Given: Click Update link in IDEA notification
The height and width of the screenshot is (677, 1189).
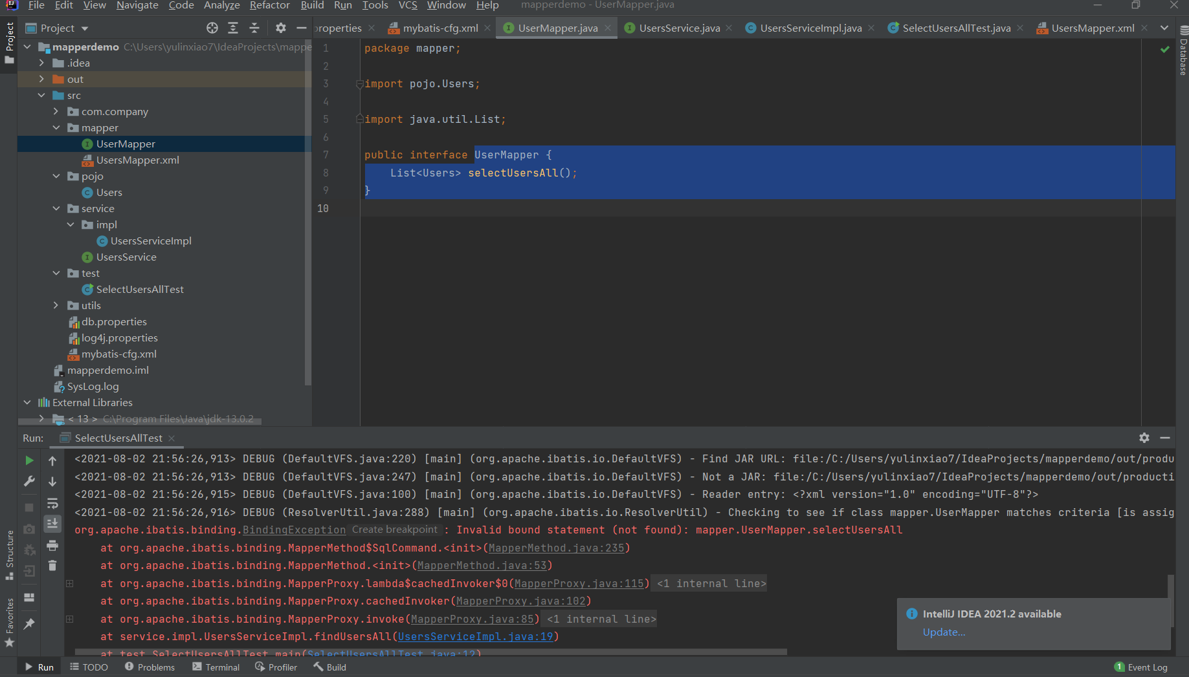Looking at the screenshot, I should pos(944,632).
